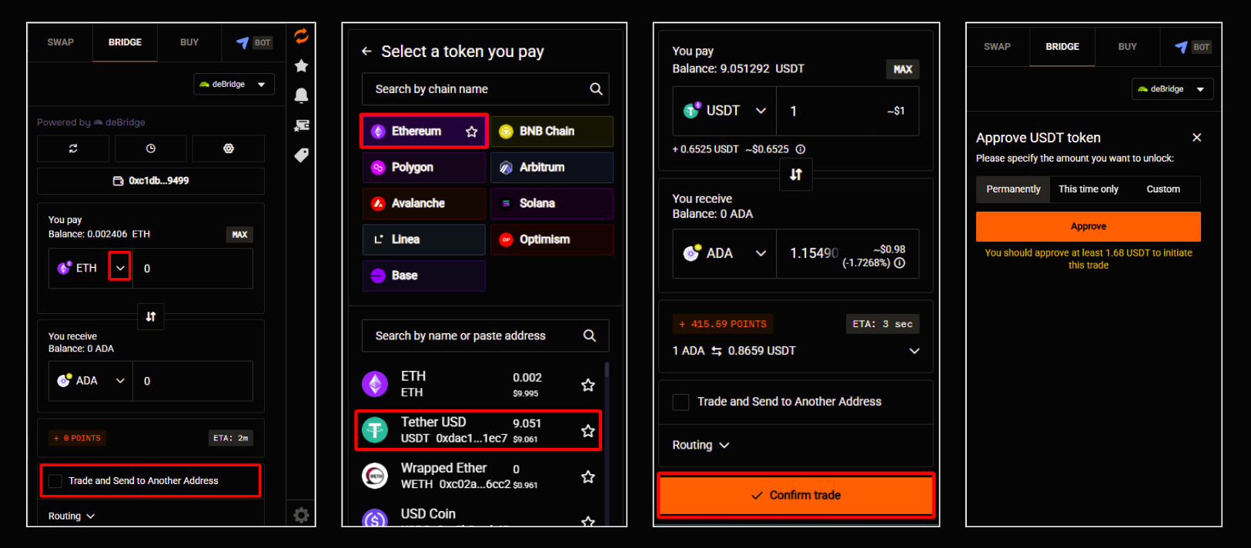1251x548 pixels.
Task: Favorite the Ethereum chain star
Action: click(472, 132)
